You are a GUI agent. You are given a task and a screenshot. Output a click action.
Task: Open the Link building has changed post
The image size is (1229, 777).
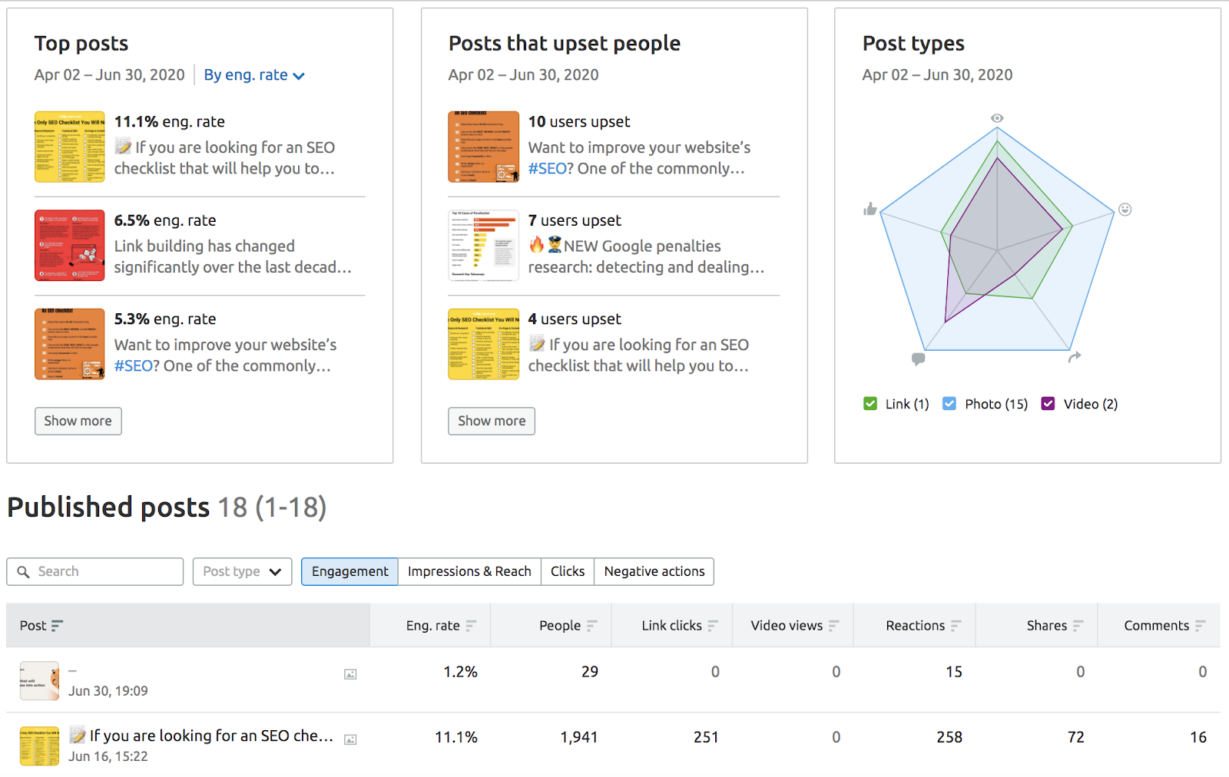pos(233,257)
